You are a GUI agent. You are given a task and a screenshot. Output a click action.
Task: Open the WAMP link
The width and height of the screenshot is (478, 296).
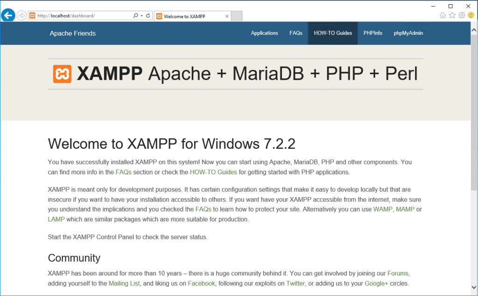[x=383, y=209]
